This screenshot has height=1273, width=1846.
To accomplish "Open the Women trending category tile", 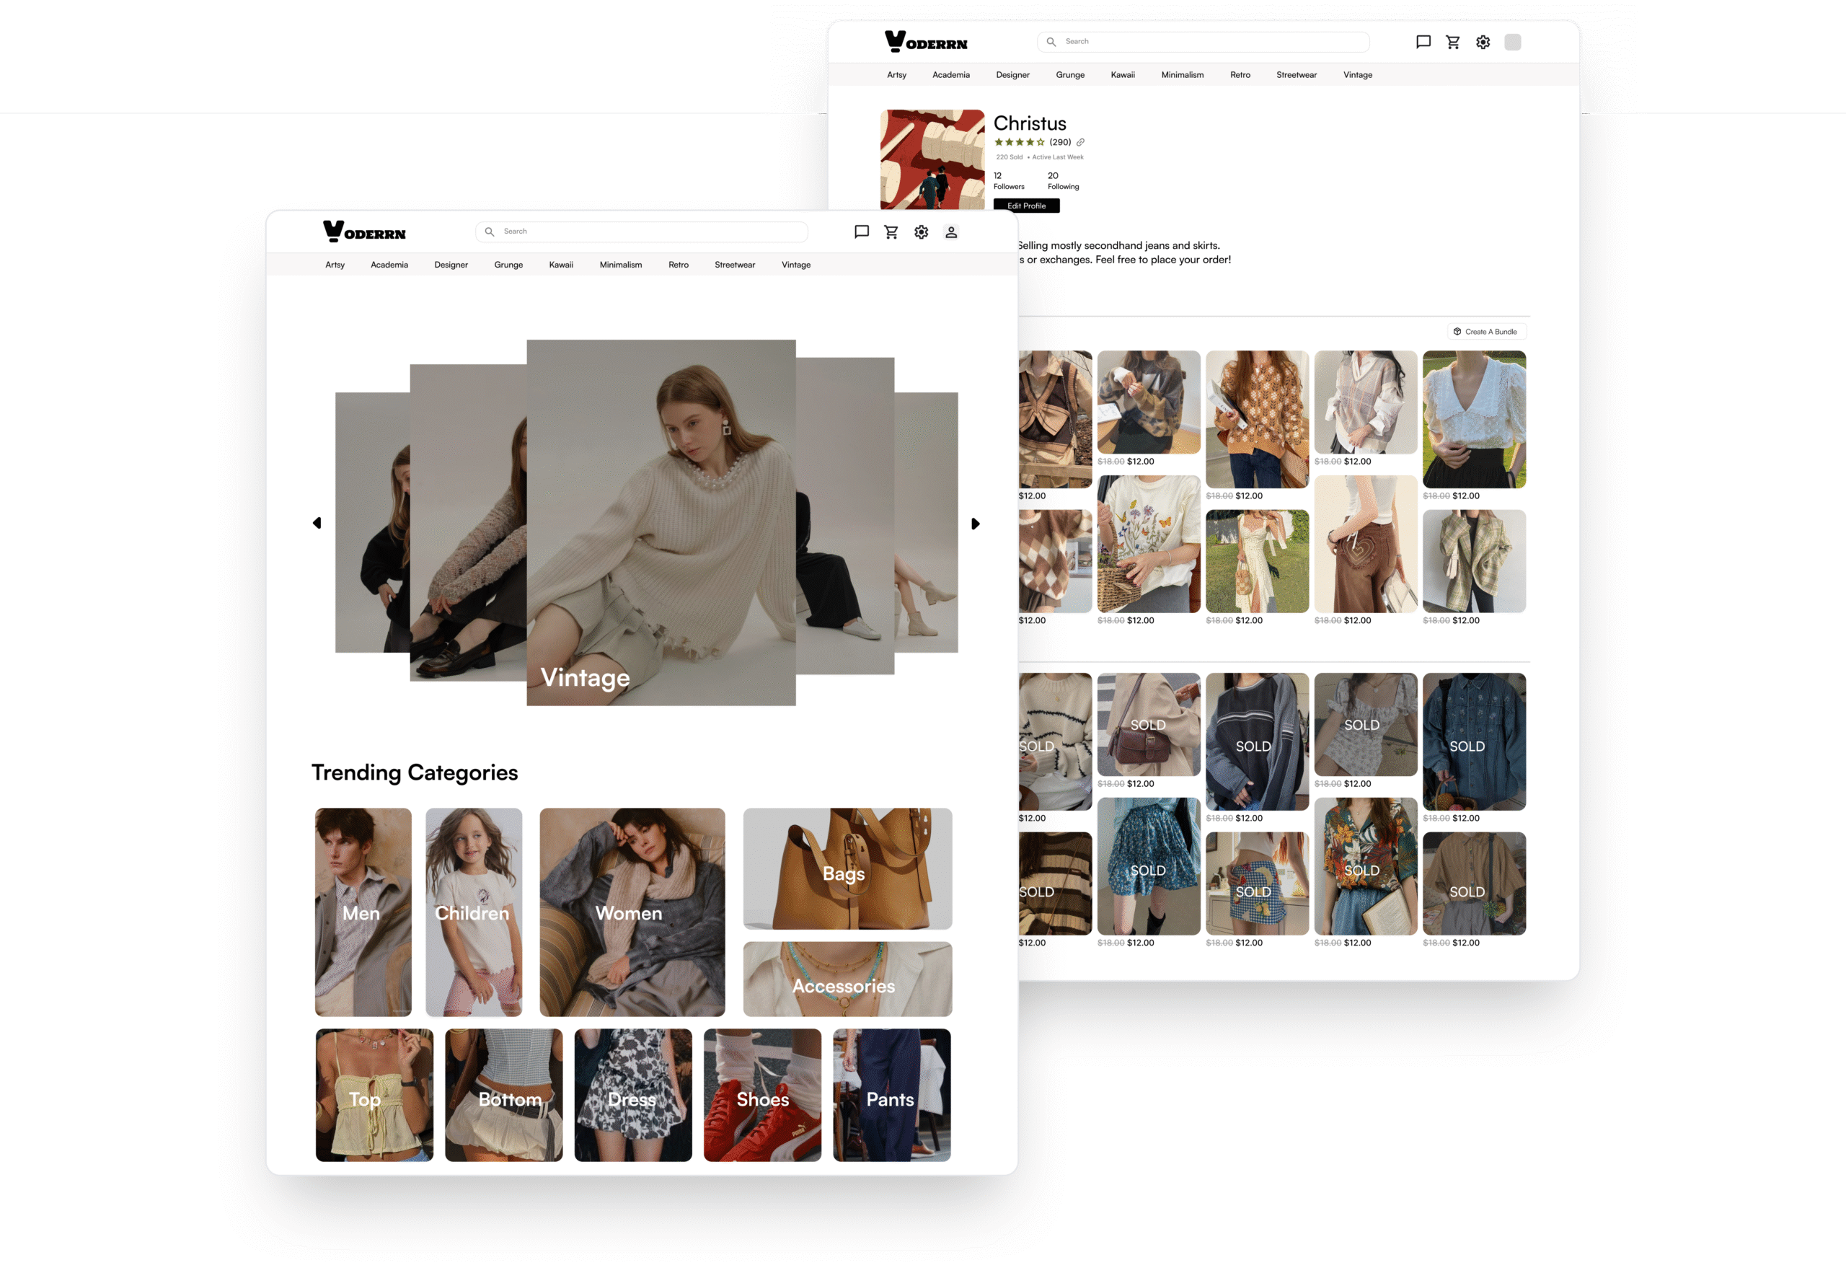I will click(x=632, y=912).
